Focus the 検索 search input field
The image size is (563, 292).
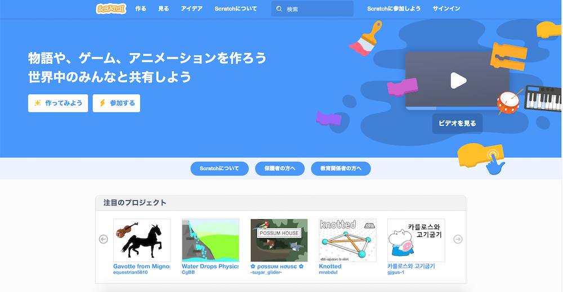(x=312, y=8)
